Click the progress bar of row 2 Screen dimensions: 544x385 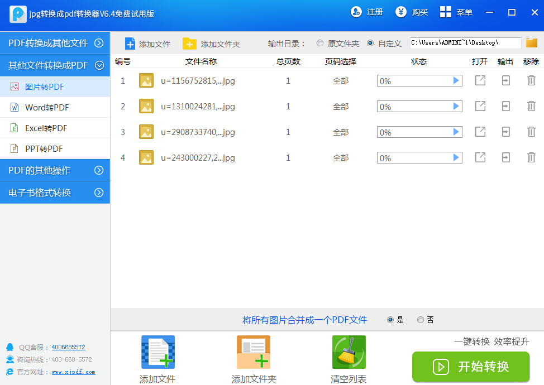pyautogui.click(x=419, y=106)
